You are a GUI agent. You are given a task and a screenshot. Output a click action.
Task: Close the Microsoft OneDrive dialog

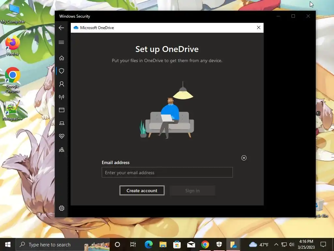point(259,27)
